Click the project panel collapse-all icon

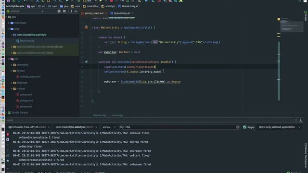click(x=64, y=11)
